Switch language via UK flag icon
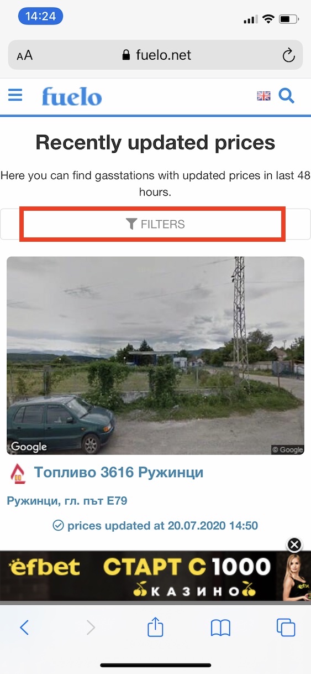 point(263,96)
